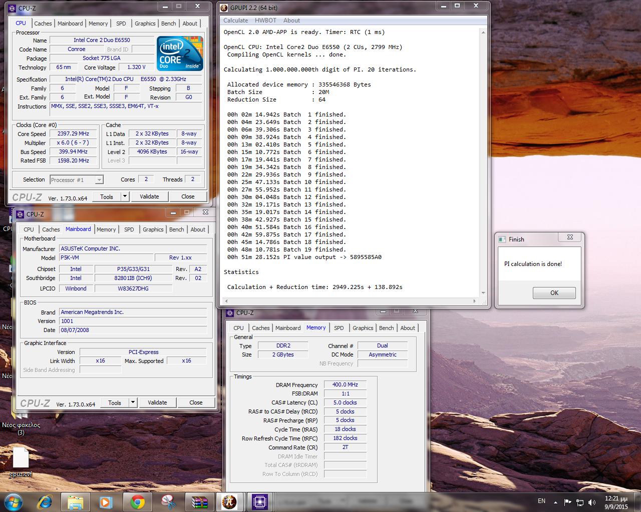Click the Name field Intel Core 2 Duo E6550

coord(102,40)
